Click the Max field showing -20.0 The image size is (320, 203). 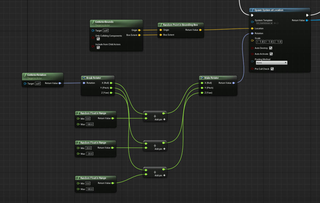click(x=90, y=154)
